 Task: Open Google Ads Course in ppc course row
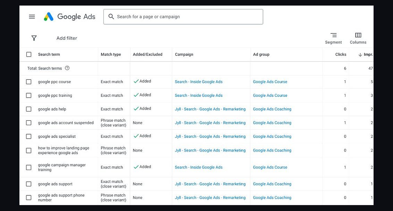(270, 82)
